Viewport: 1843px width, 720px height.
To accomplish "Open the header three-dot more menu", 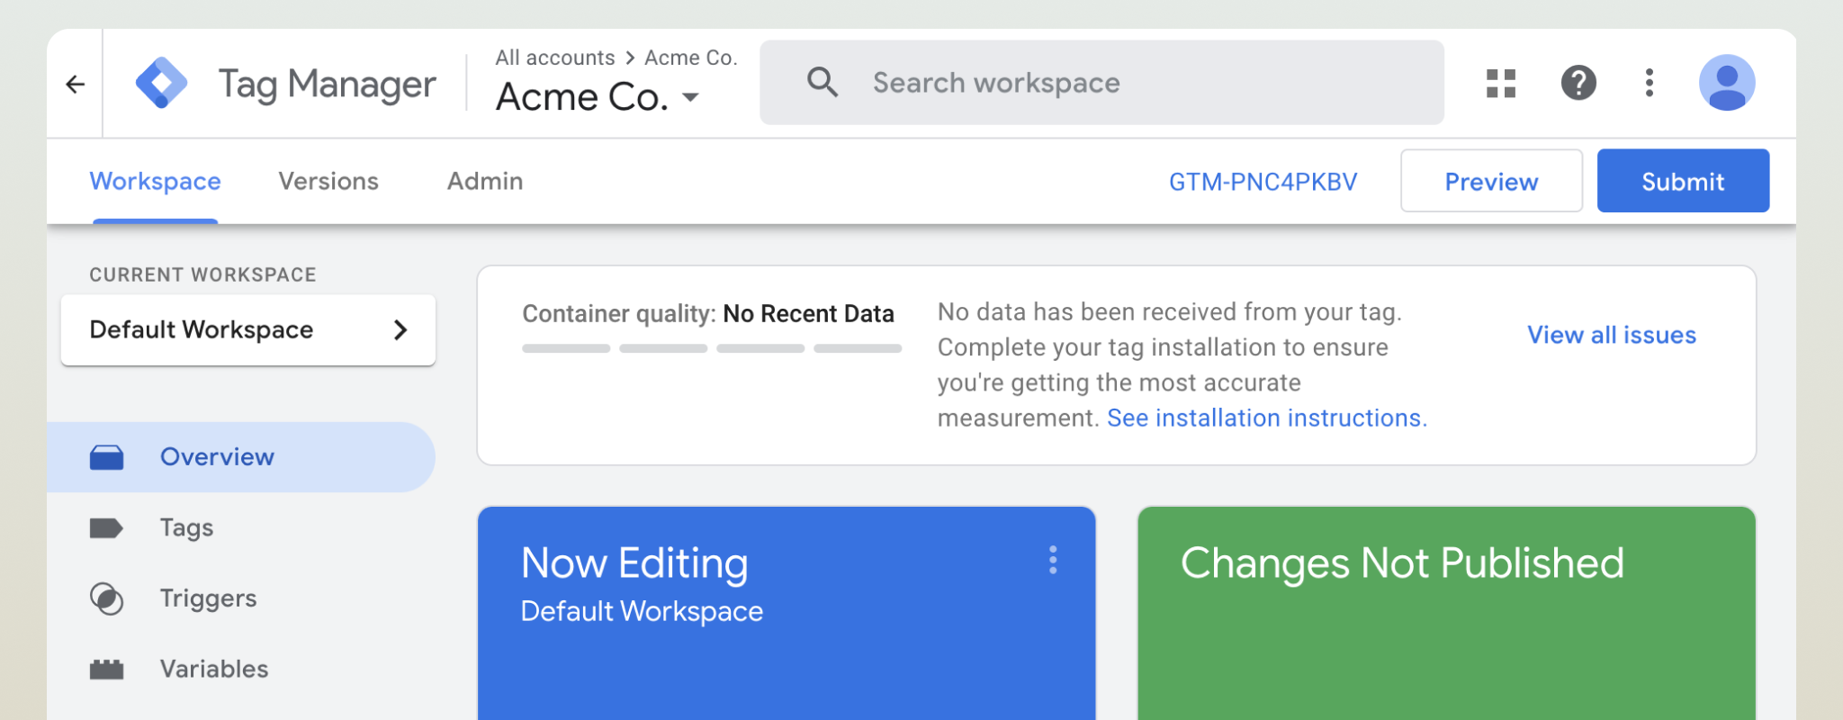I will (x=1649, y=83).
